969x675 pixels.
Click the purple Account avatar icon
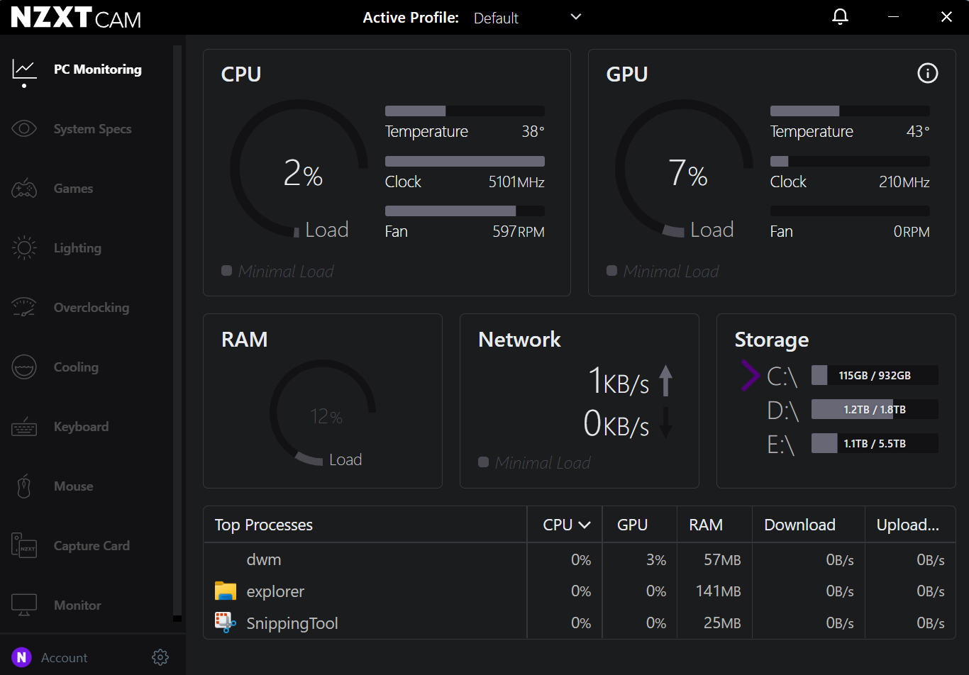pyautogui.click(x=22, y=657)
